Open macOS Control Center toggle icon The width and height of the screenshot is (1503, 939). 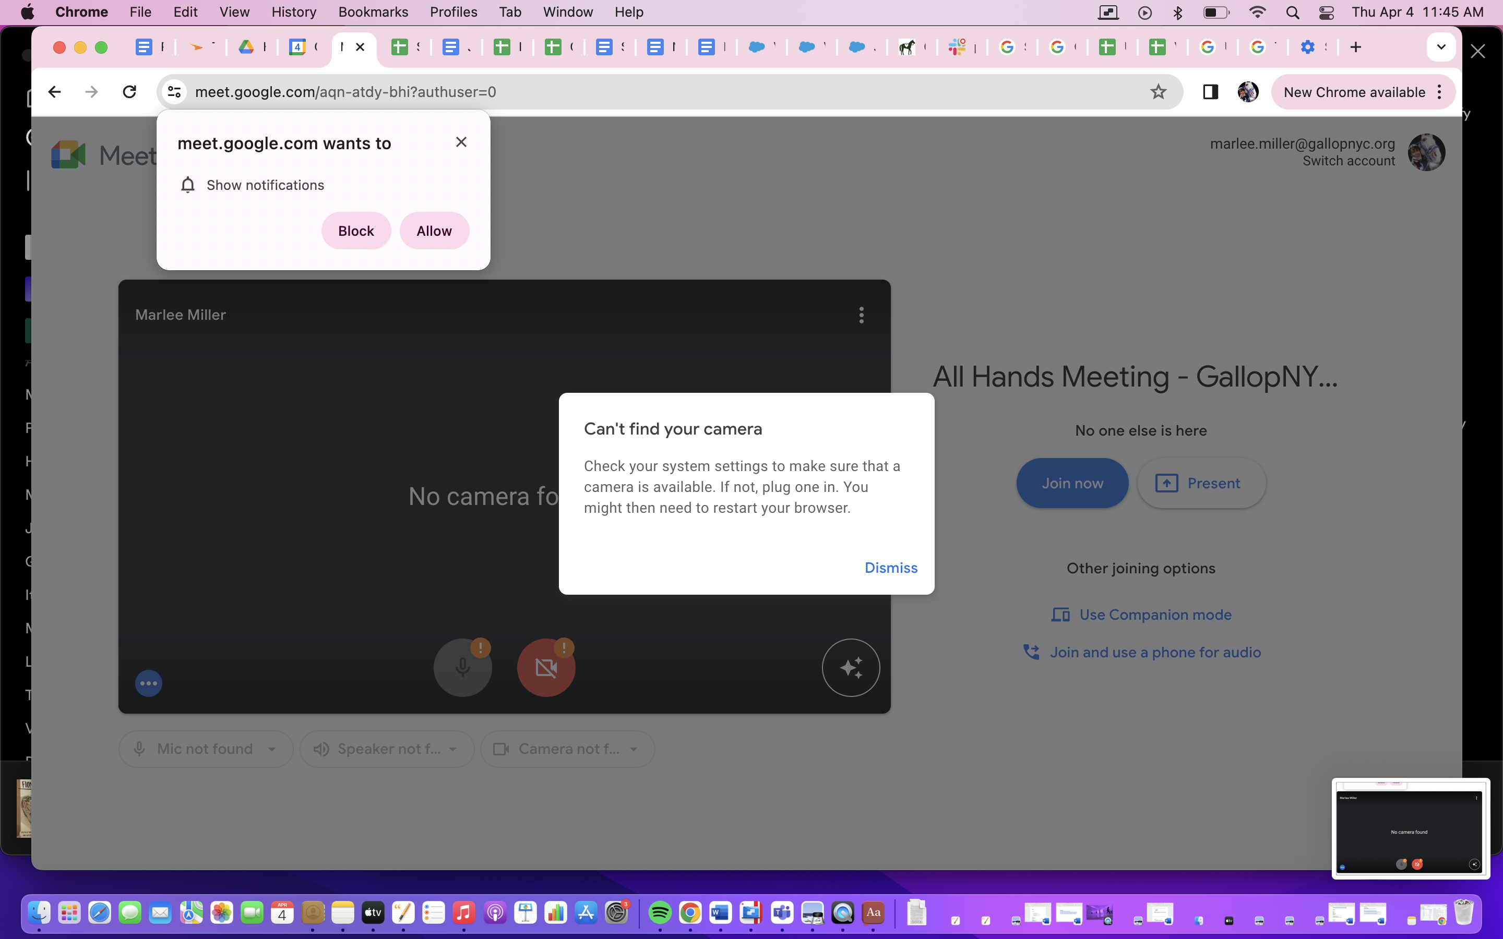(1326, 13)
